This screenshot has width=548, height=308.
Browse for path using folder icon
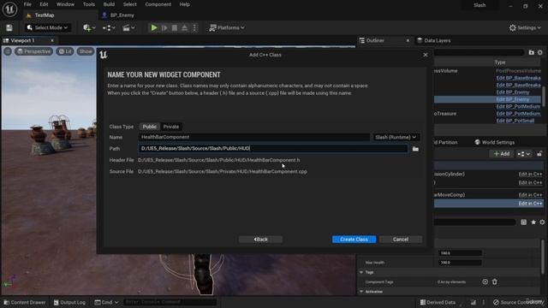pyautogui.click(x=415, y=149)
